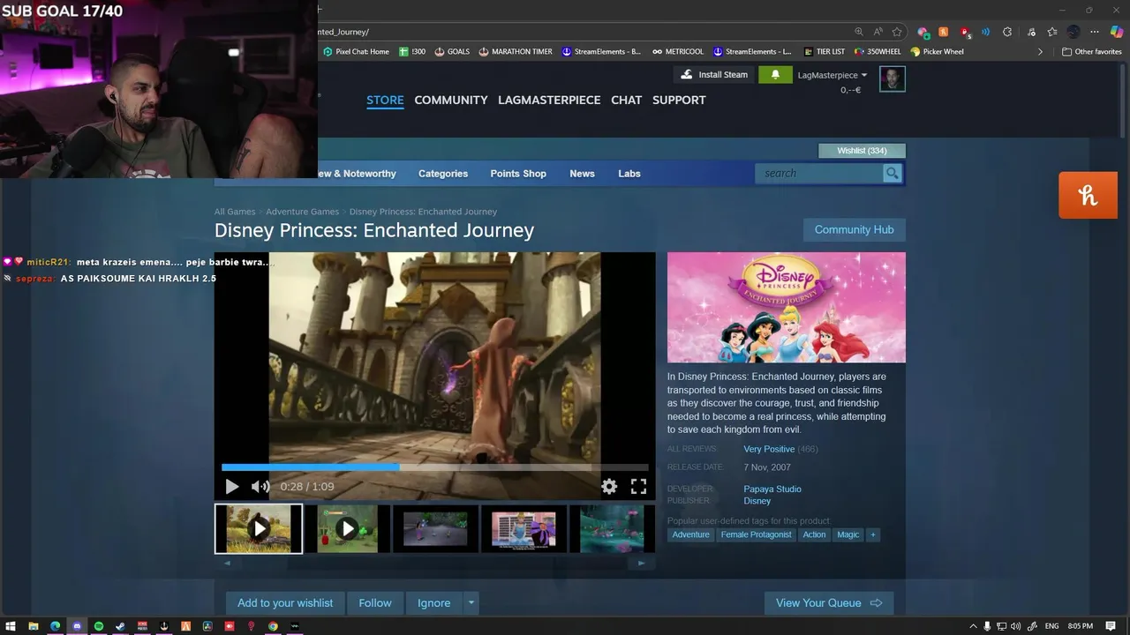Open Spotify from the taskbar
The height and width of the screenshot is (635, 1130).
tap(99, 626)
